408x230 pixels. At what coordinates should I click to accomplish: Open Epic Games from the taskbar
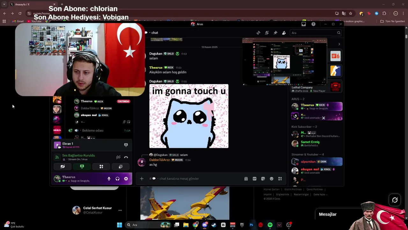(242, 225)
